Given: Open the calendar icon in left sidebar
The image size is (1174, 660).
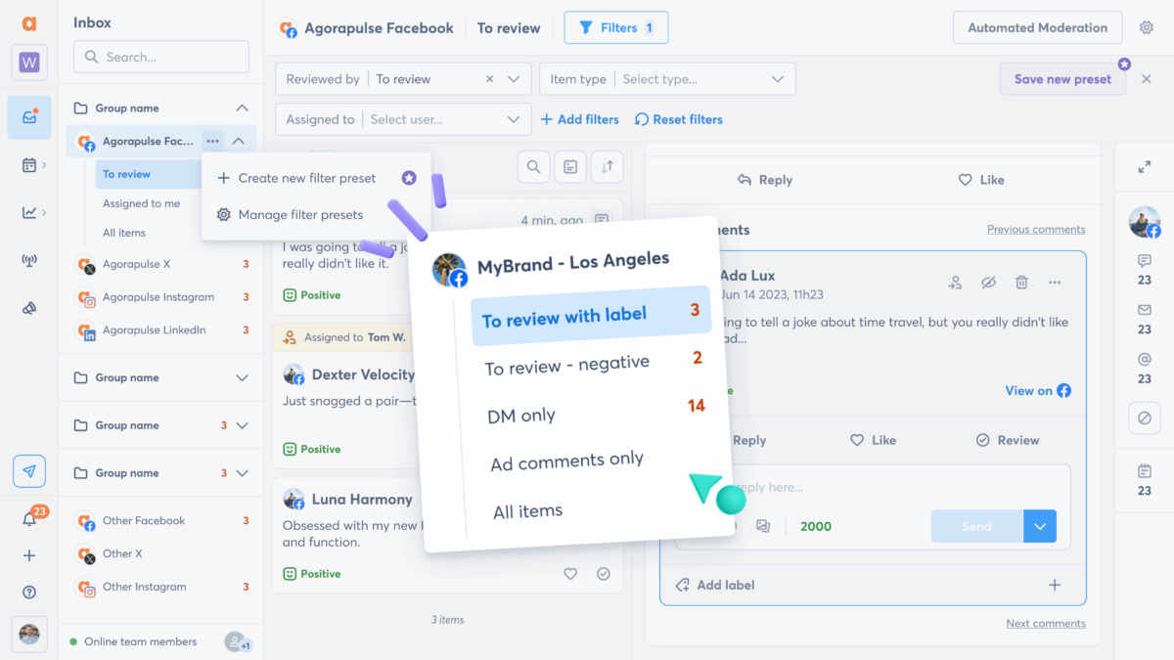Looking at the screenshot, I should point(29,165).
